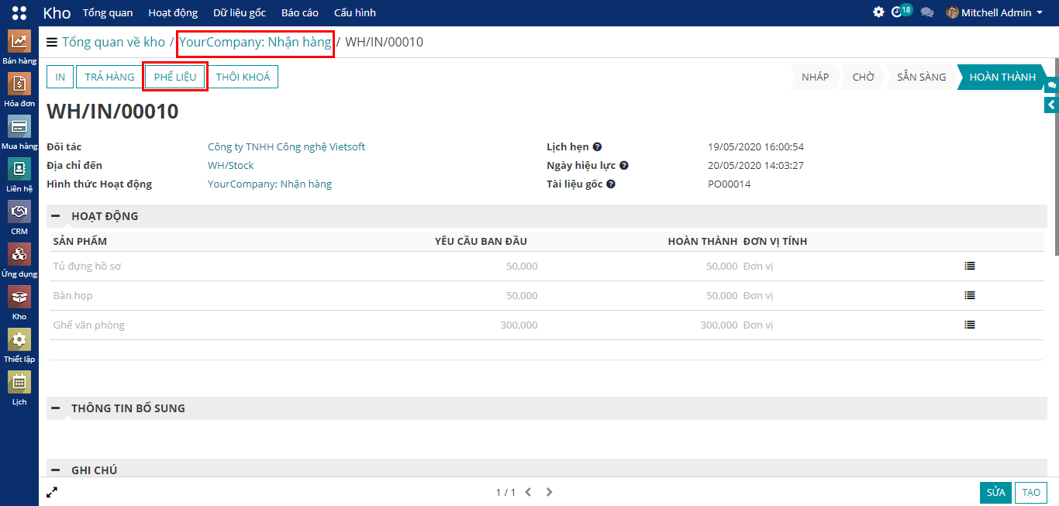Sort by Sản phẩm column header
This screenshot has height=506, width=1059.
coord(80,241)
